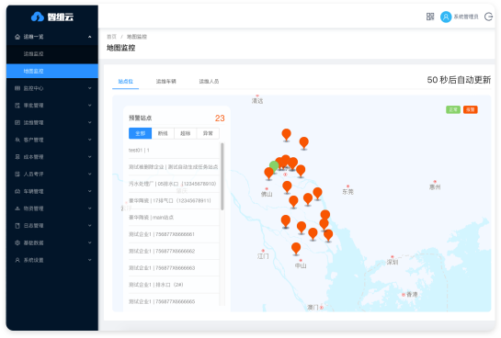The height and width of the screenshot is (338, 501).
Task: Click the 运维管理 sidebar icon
Action: [17, 122]
